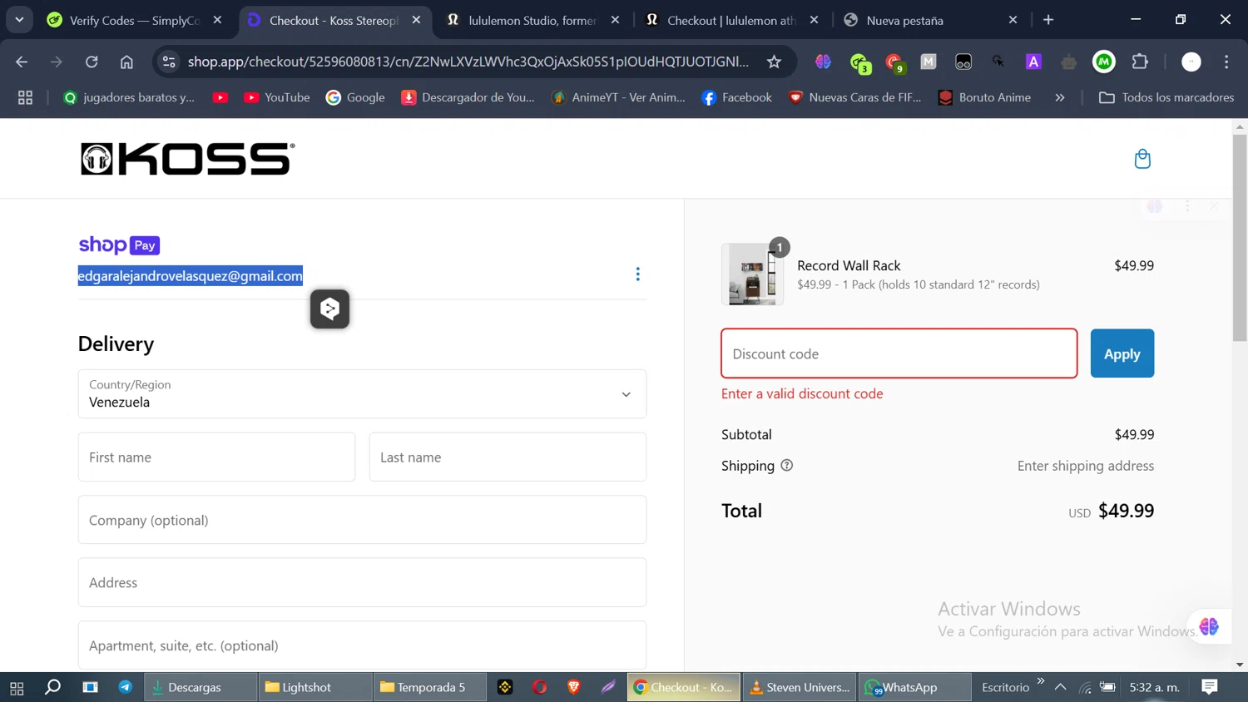This screenshot has height=702, width=1248.
Task: Click the Koss logo
Action: 187,159
